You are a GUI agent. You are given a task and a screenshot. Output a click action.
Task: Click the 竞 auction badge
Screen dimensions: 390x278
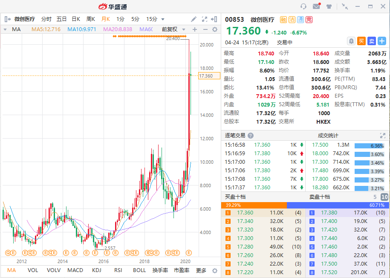click(309, 20)
